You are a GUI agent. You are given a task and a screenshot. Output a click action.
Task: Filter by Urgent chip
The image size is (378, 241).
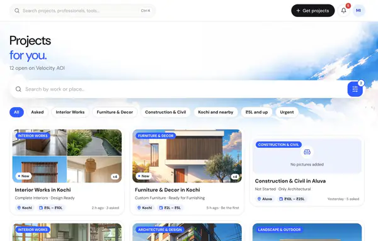(x=287, y=112)
